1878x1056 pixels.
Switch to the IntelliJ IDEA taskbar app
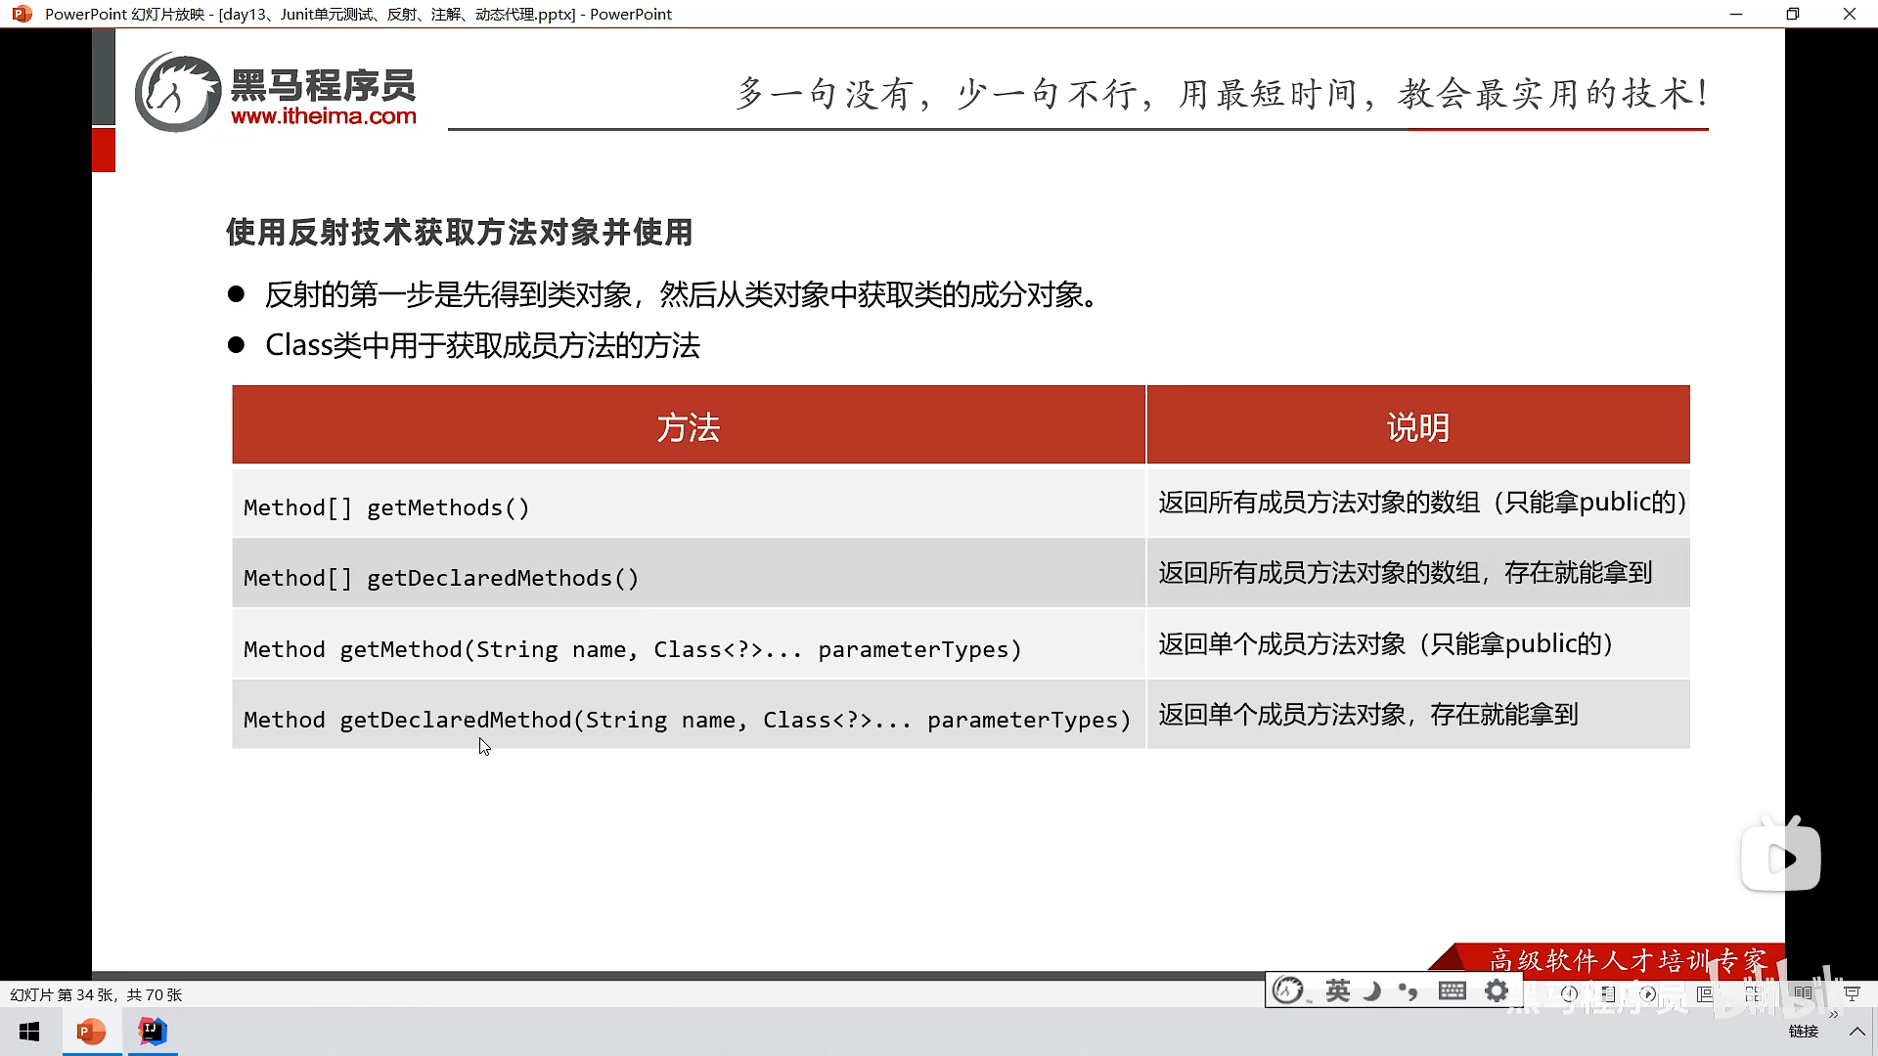pos(153,1032)
